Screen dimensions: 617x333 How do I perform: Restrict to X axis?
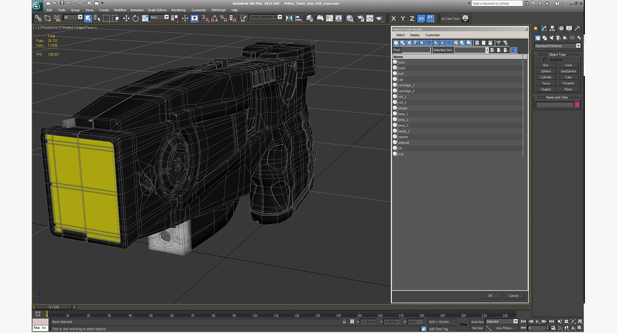point(394,18)
